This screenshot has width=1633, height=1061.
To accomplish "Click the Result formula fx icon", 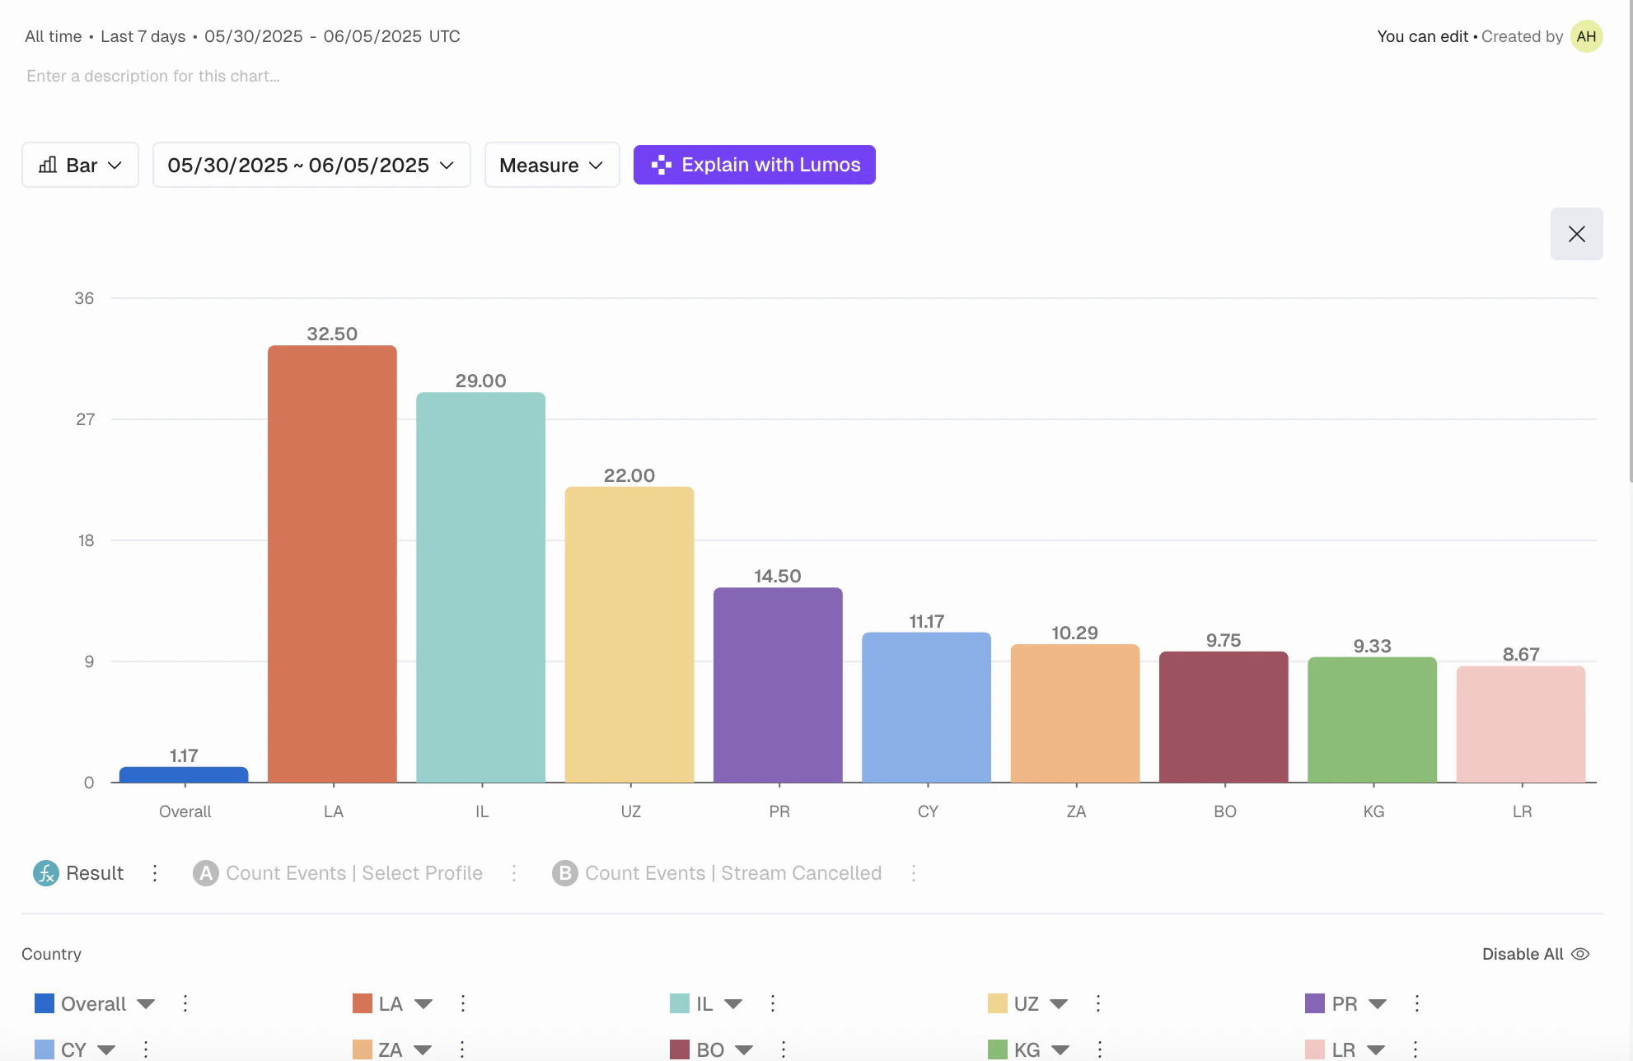I will (x=46, y=873).
